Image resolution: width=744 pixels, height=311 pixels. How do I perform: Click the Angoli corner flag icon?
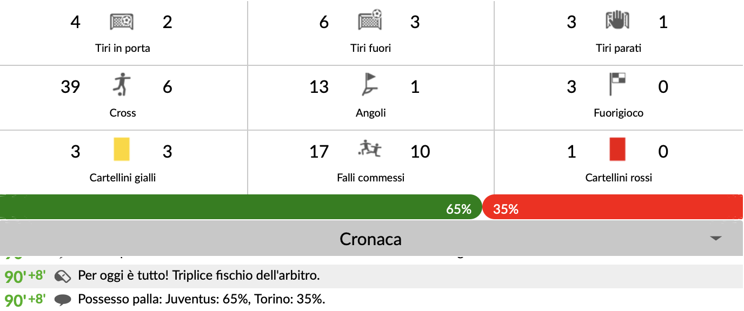click(x=370, y=85)
